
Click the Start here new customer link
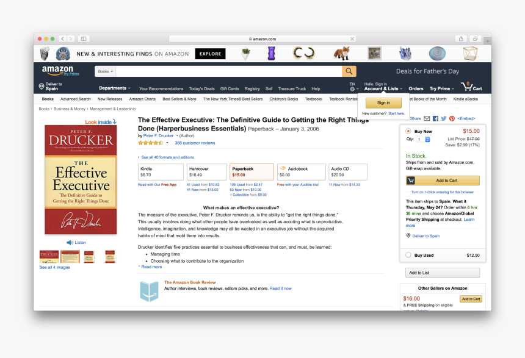pos(396,113)
